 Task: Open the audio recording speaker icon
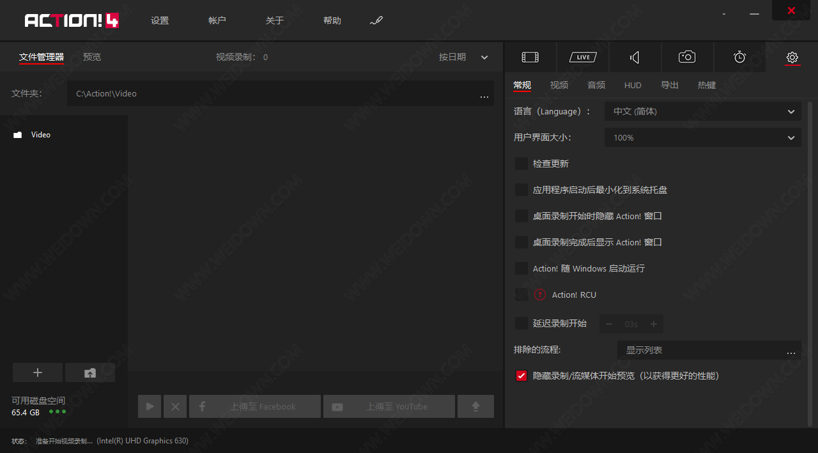coord(635,58)
